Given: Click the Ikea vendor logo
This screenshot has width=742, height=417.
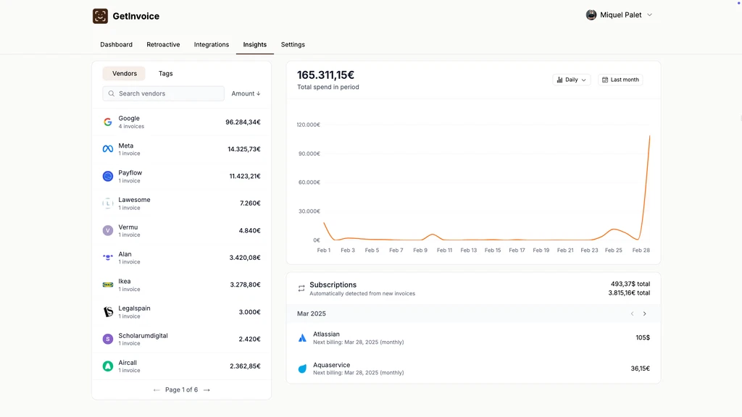Looking at the screenshot, I should [x=108, y=285].
